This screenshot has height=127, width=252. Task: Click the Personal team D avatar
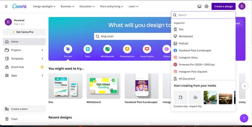[x=8, y=22]
